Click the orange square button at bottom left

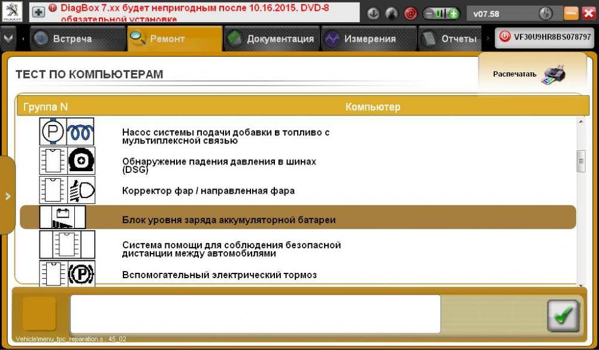[40, 313]
